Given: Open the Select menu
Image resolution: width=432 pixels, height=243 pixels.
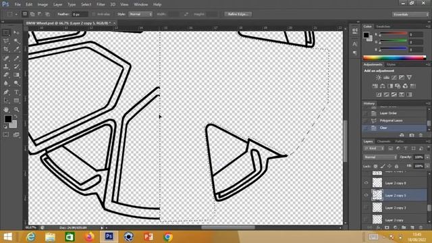Looking at the screenshot, I should pyautogui.click(x=86, y=5).
